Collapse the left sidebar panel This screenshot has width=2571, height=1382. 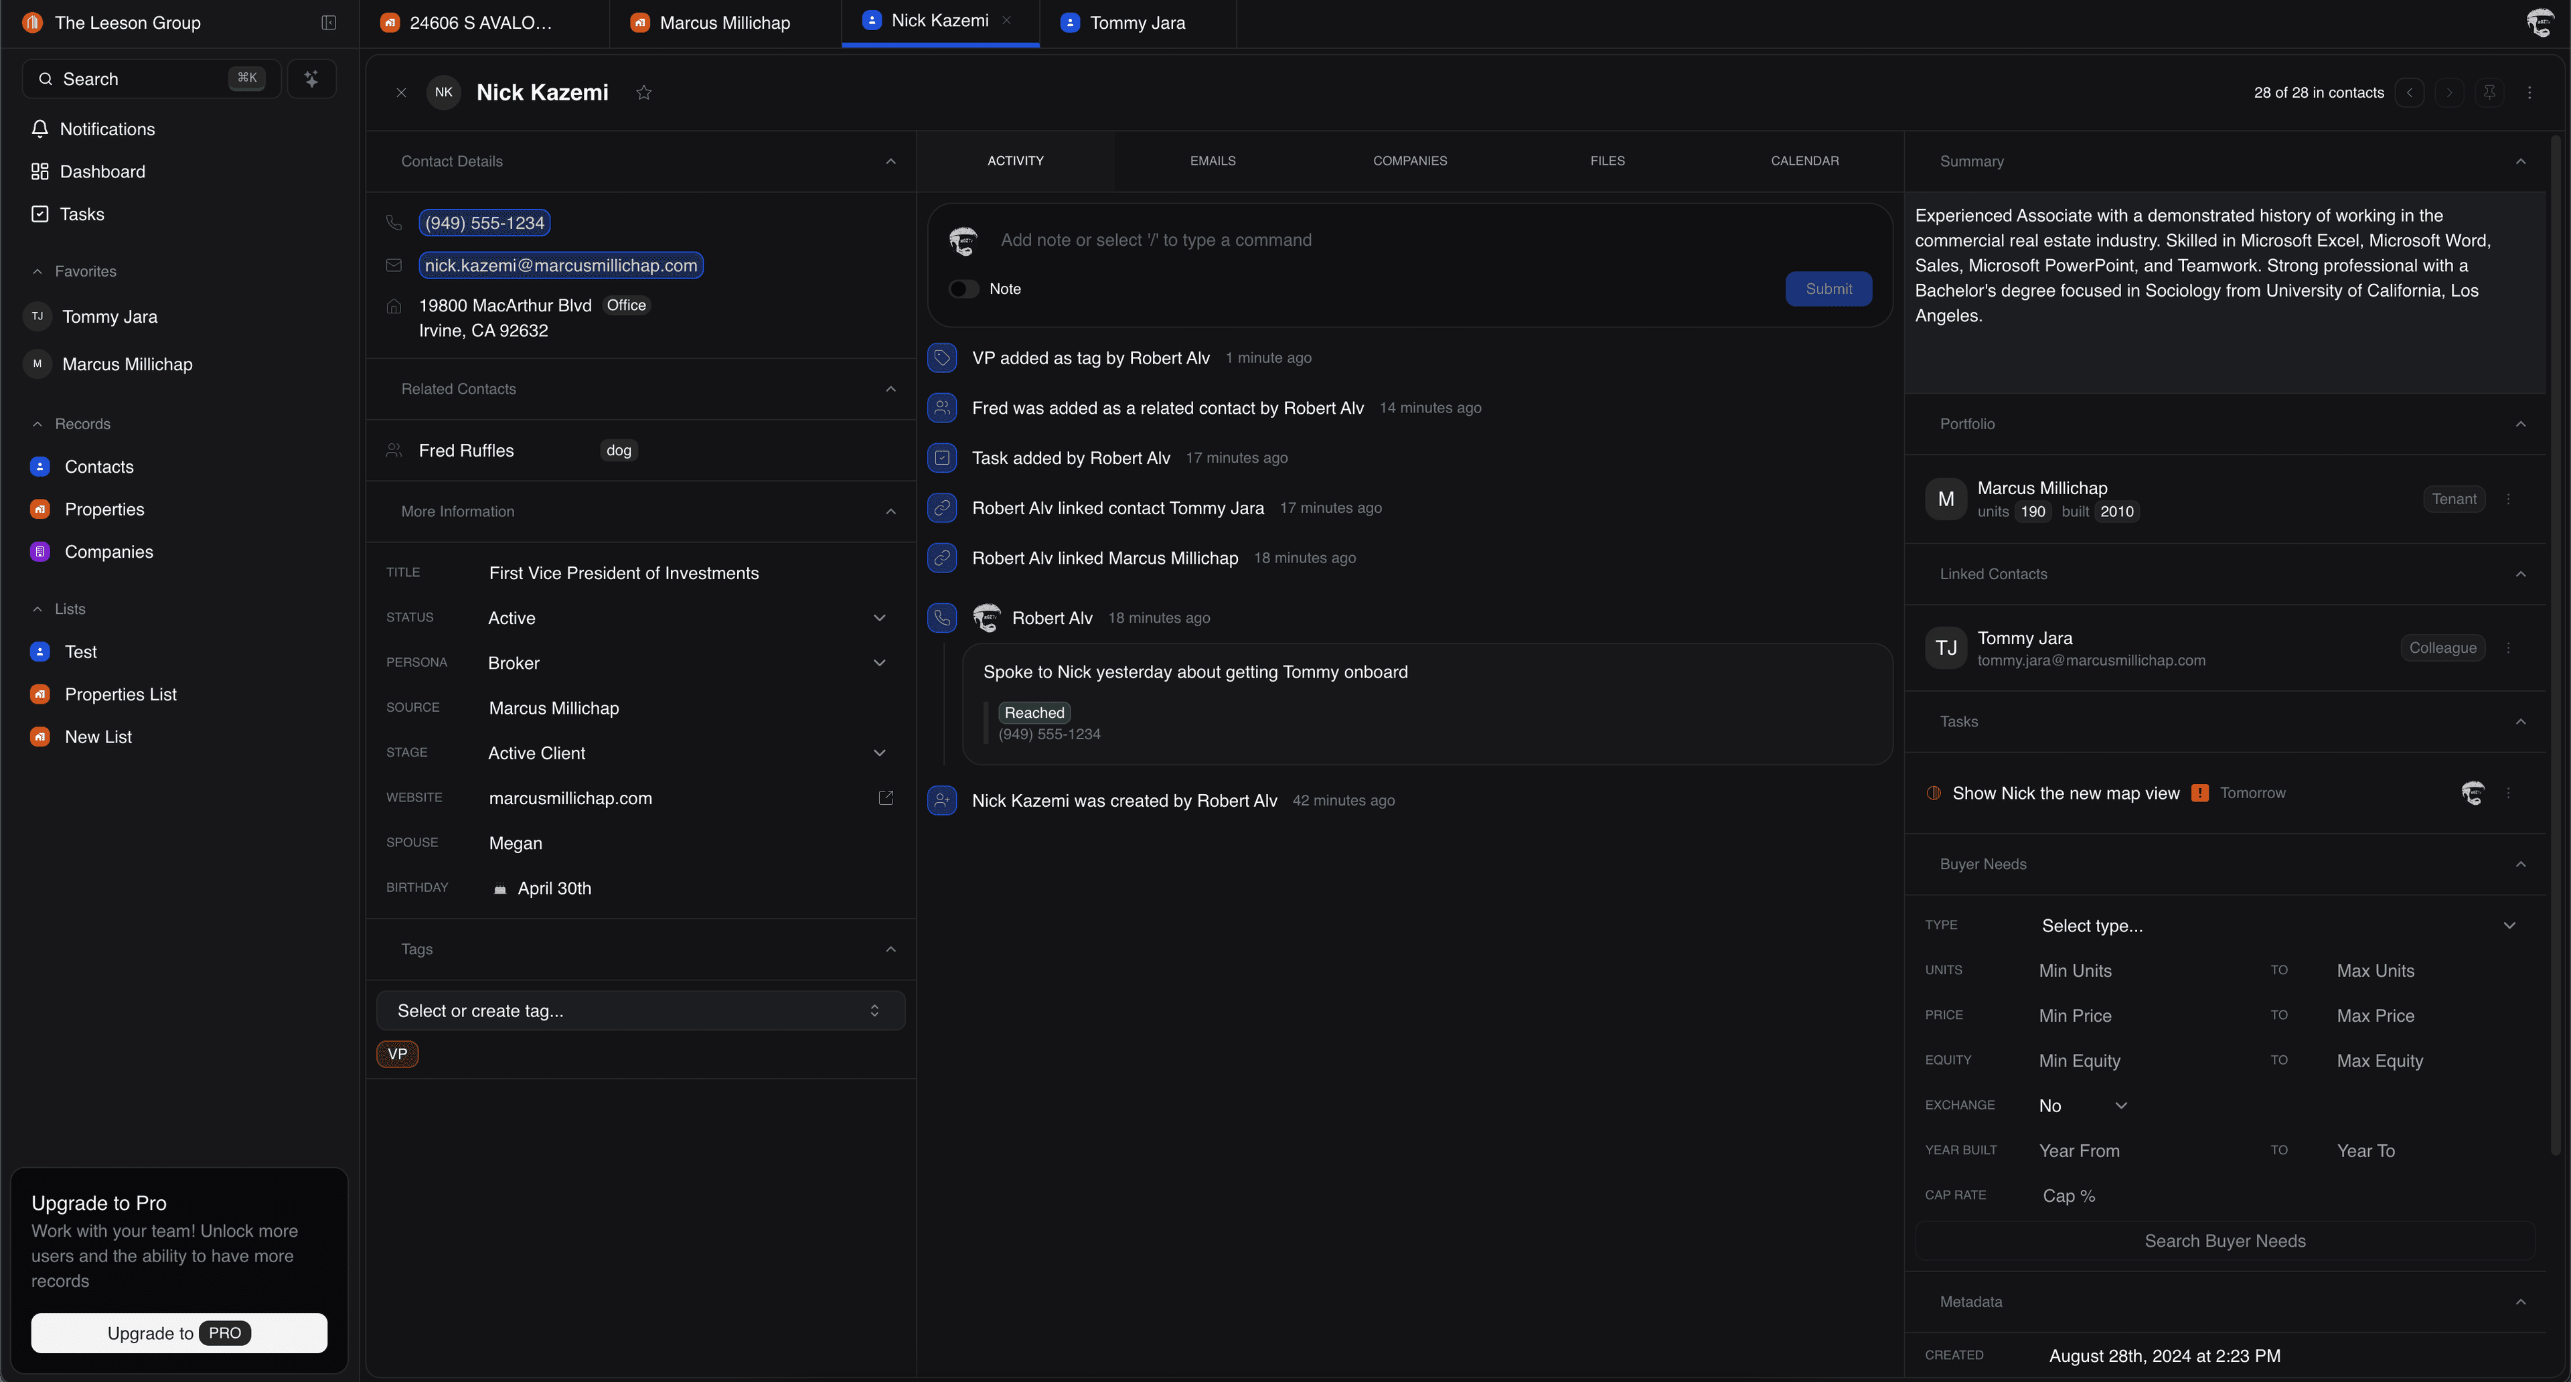tap(328, 22)
